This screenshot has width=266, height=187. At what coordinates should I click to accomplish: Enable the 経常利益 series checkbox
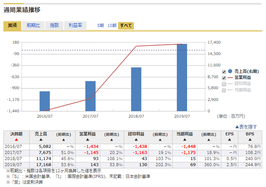click(224, 84)
